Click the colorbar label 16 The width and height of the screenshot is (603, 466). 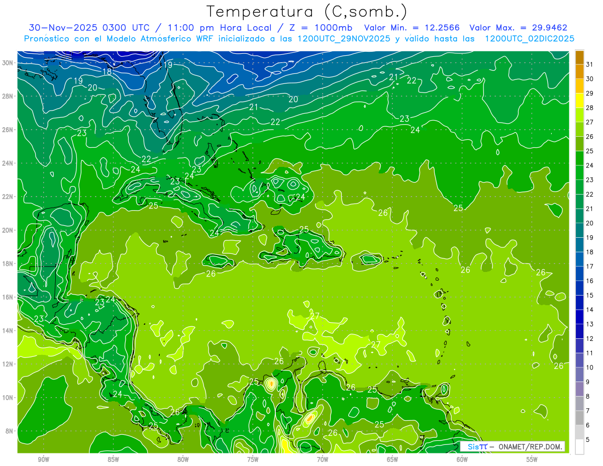click(590, 281)
